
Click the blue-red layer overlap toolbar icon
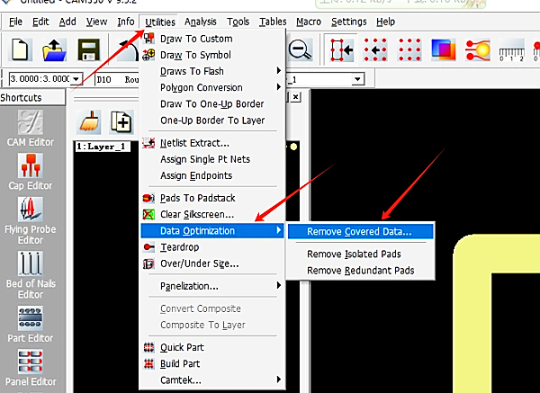tap(444, 50)
